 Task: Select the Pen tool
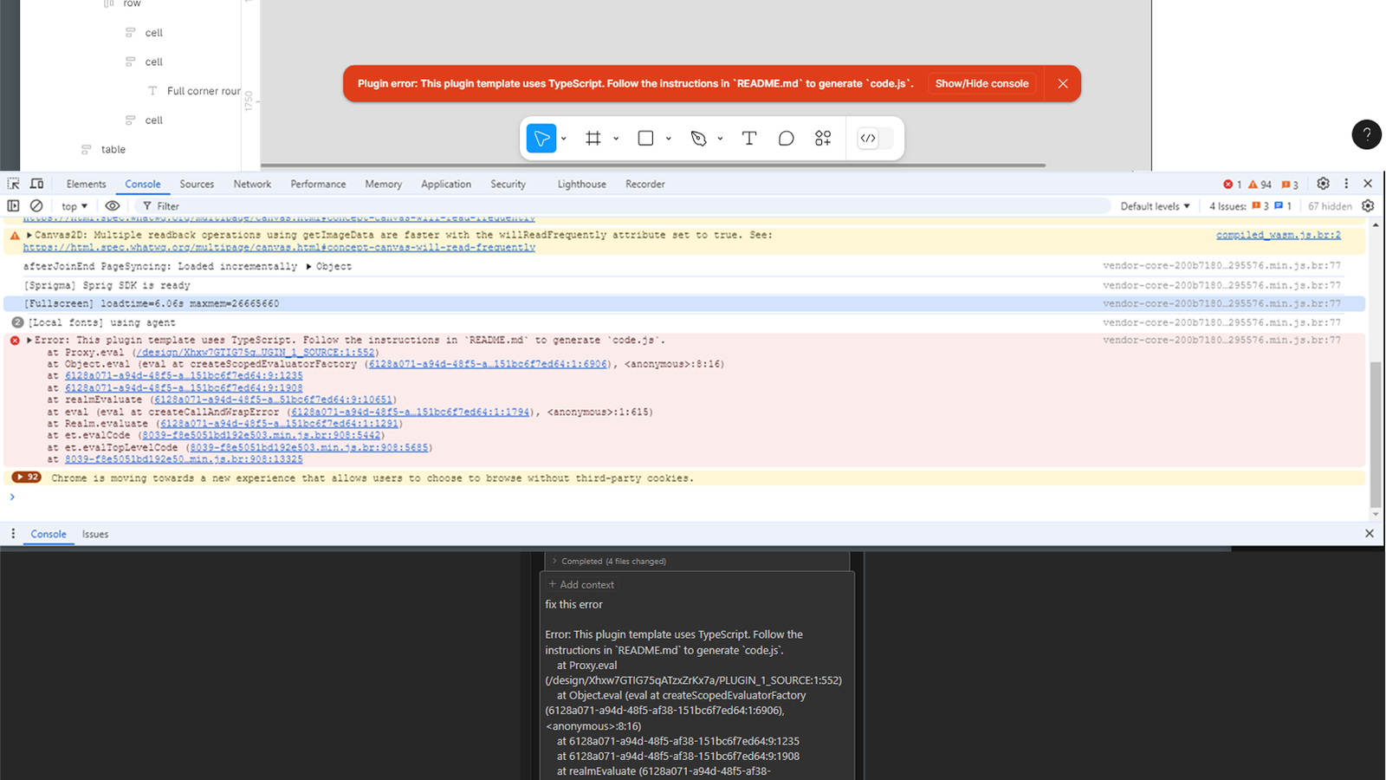click(x=698, y=139)
